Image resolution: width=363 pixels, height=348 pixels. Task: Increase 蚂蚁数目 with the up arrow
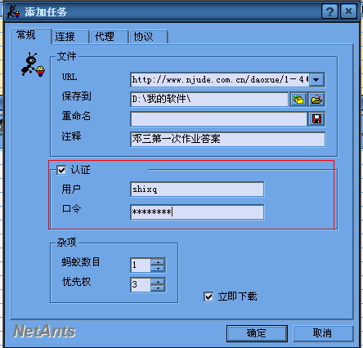[158, 262]
